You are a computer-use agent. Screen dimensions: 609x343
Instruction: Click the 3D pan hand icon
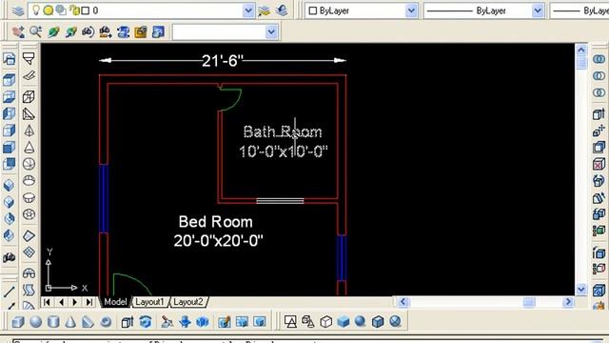click(x=18, y=31)
